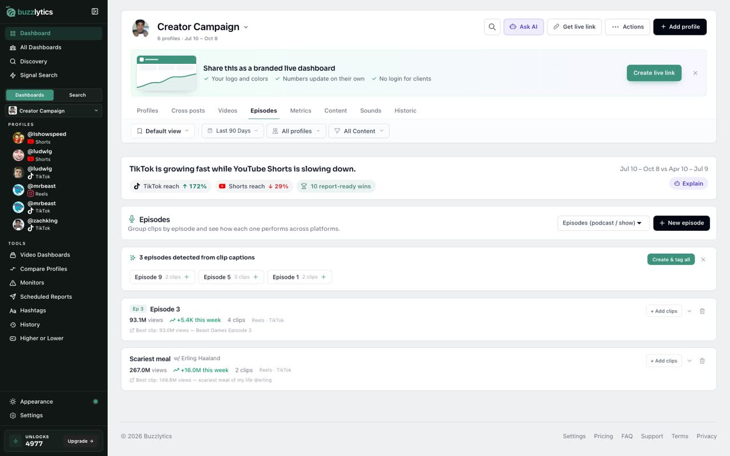The image size is (730, 456).
Task: Open Hashtags tool
Action: pyautogui.click(x=54, y=311)
